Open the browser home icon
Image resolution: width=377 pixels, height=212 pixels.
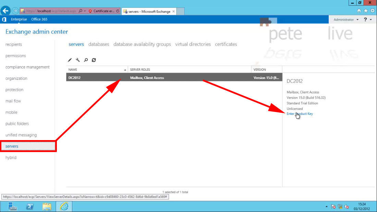point(359,11)
